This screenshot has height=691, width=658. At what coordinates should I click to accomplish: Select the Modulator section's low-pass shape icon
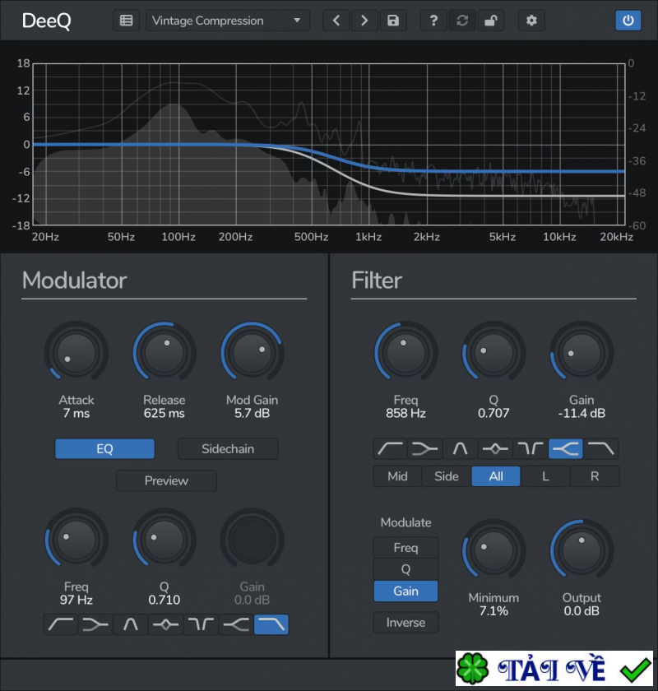[271, 625]
